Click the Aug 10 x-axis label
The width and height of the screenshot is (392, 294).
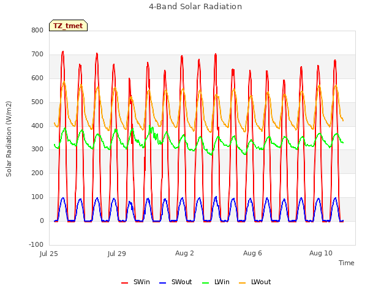[x=321, y=253]
